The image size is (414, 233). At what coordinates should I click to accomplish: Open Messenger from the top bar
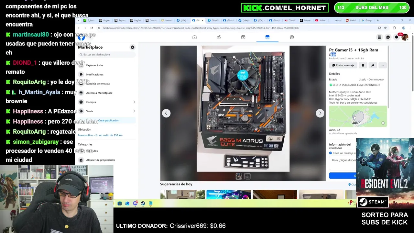pyautogui.click(x=388, y=37)
